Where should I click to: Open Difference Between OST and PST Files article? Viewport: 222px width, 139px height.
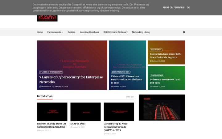point(165,81)
